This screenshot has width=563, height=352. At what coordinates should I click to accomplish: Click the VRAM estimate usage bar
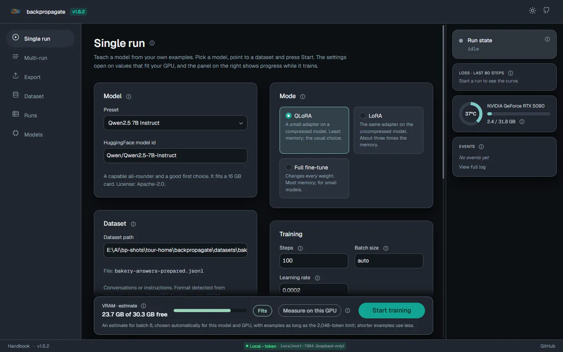click(x=210, y=311)
